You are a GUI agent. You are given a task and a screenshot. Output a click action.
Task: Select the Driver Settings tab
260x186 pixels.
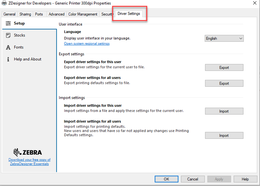pos(129,14)
